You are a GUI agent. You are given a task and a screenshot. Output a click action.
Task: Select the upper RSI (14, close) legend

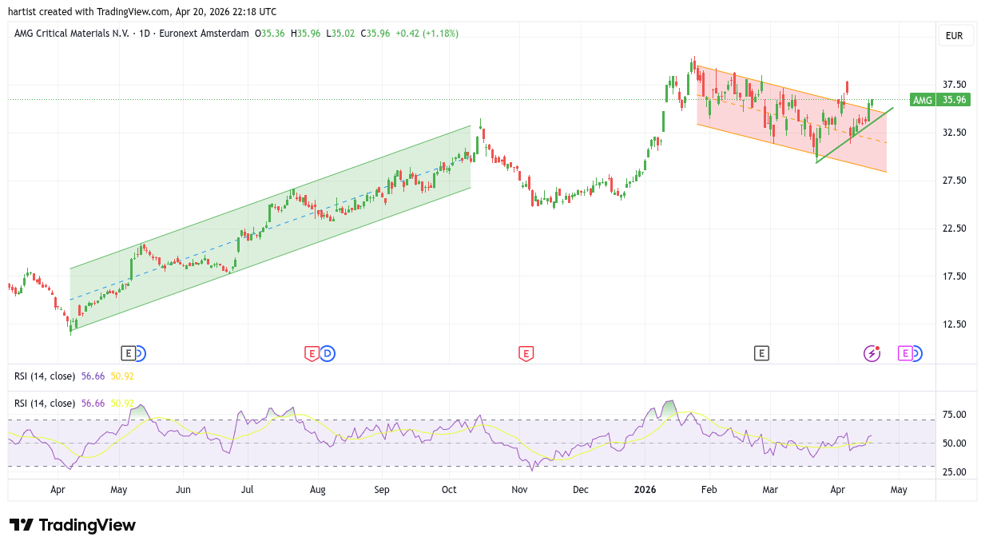pos(45,376)
